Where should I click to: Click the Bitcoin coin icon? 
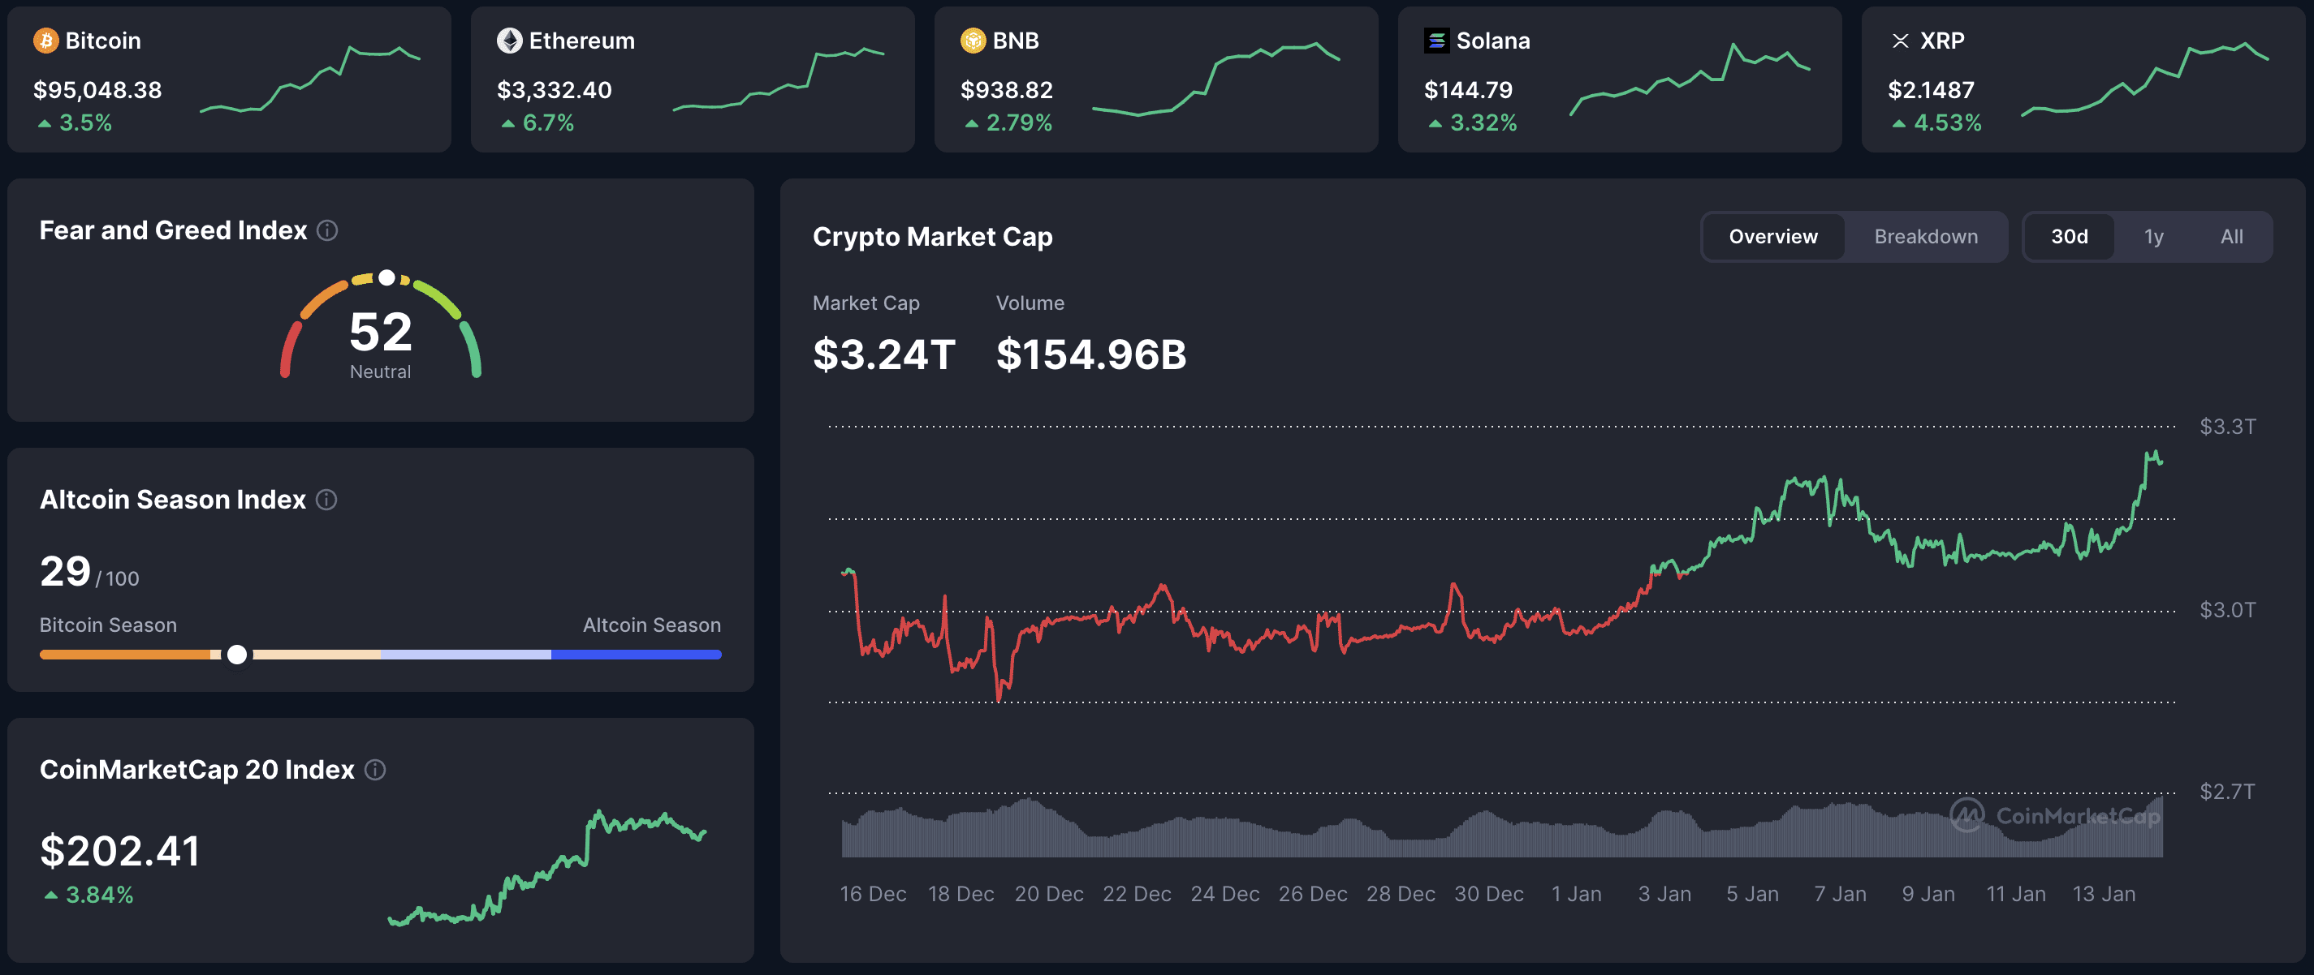(x=45, y=41)
